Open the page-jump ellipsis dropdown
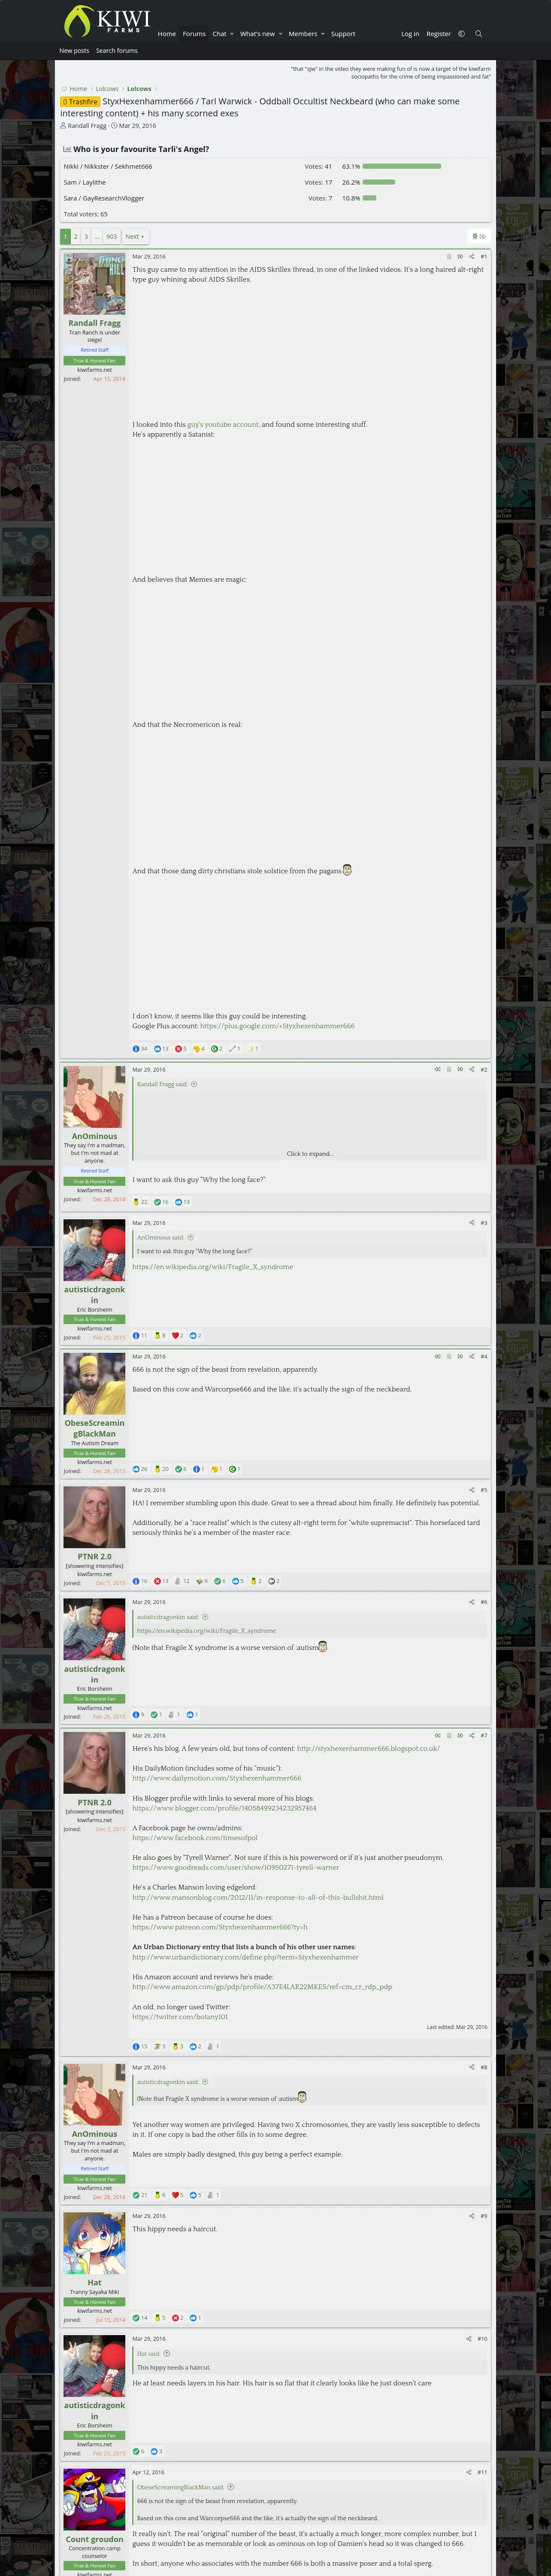This screenshot has width=551, height=2576. [97, 237]
